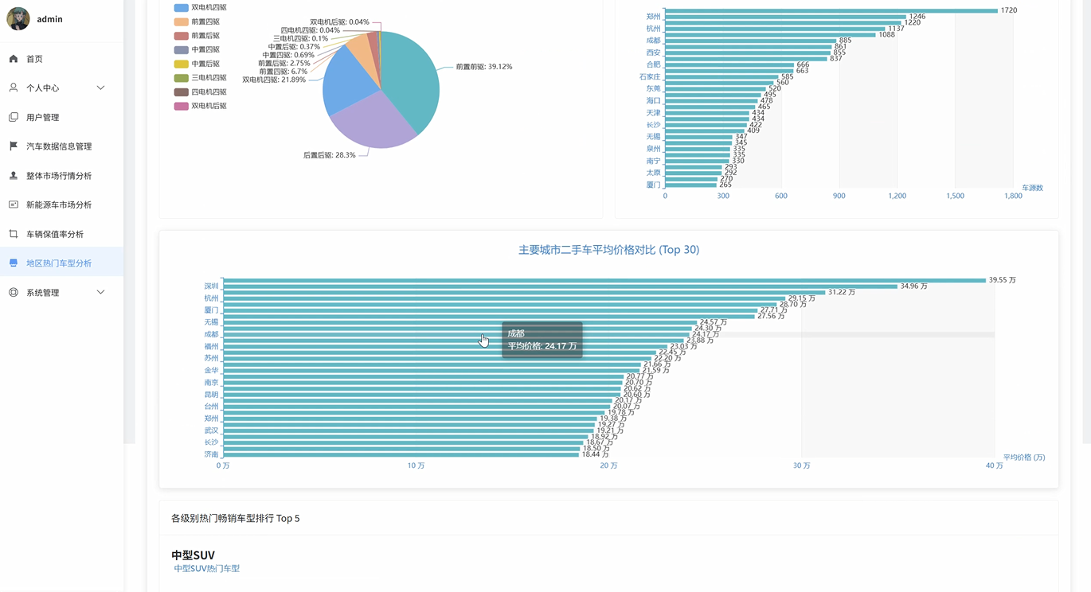Viewport: 1091px width, 592px height.
Task: Click the 平均价格 (万) axis caption
Action: [1024, 458]
